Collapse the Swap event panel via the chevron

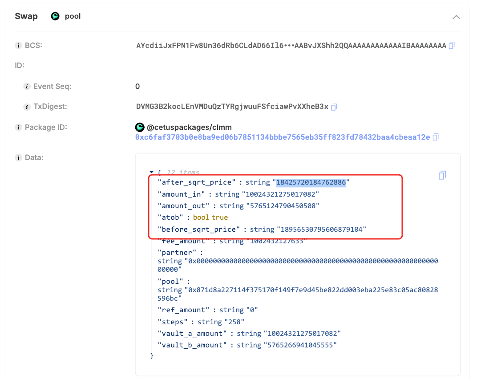click(457, 17)
